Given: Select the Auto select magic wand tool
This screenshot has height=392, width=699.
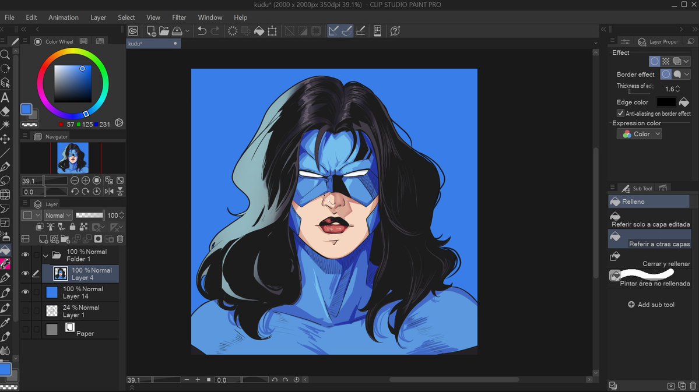Looking at the screenshot, I should point(5,125).
